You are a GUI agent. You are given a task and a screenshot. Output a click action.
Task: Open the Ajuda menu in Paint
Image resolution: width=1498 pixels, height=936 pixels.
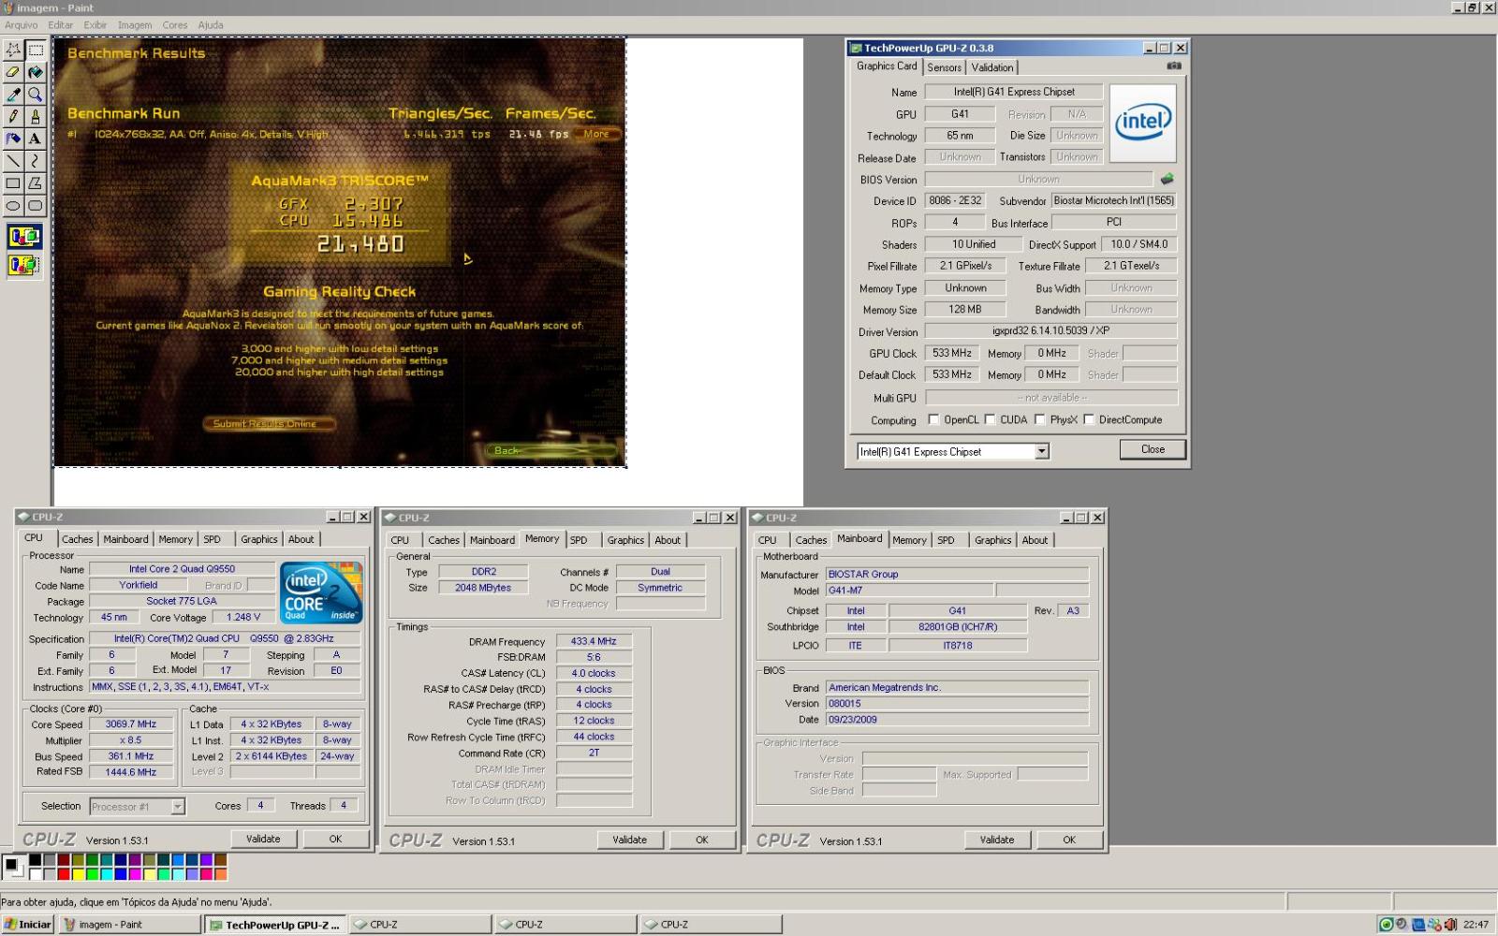[x=211, y=25]
